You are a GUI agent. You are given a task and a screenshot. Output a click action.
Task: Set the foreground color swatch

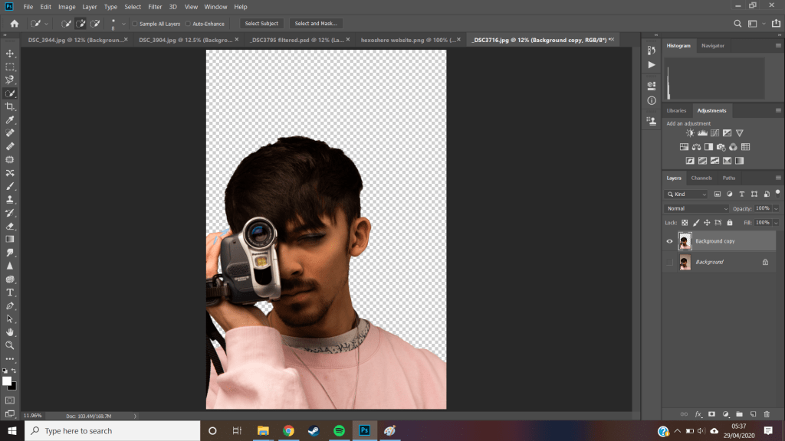pos(7,381)
